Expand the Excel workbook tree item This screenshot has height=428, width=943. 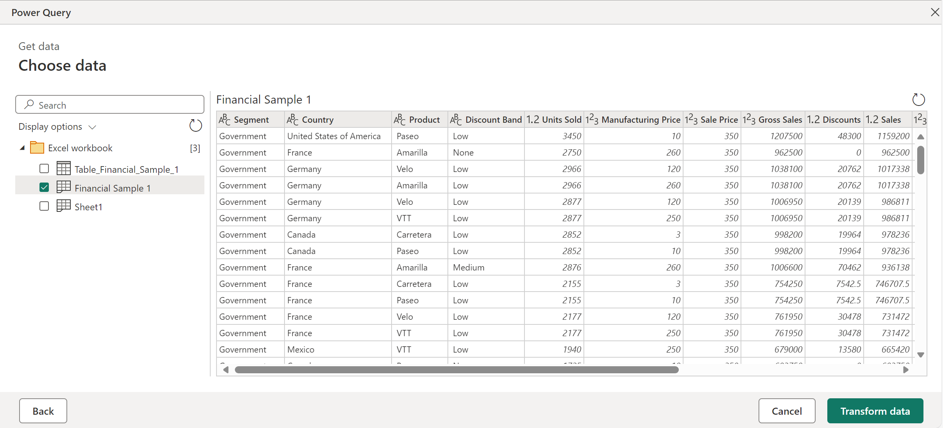(x=22, y=147)
